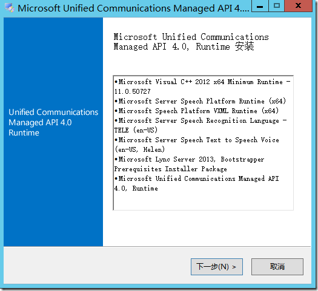318x291 pixels.
Task: Click the installer icon in title bar
Action: (x=9, y=8)
